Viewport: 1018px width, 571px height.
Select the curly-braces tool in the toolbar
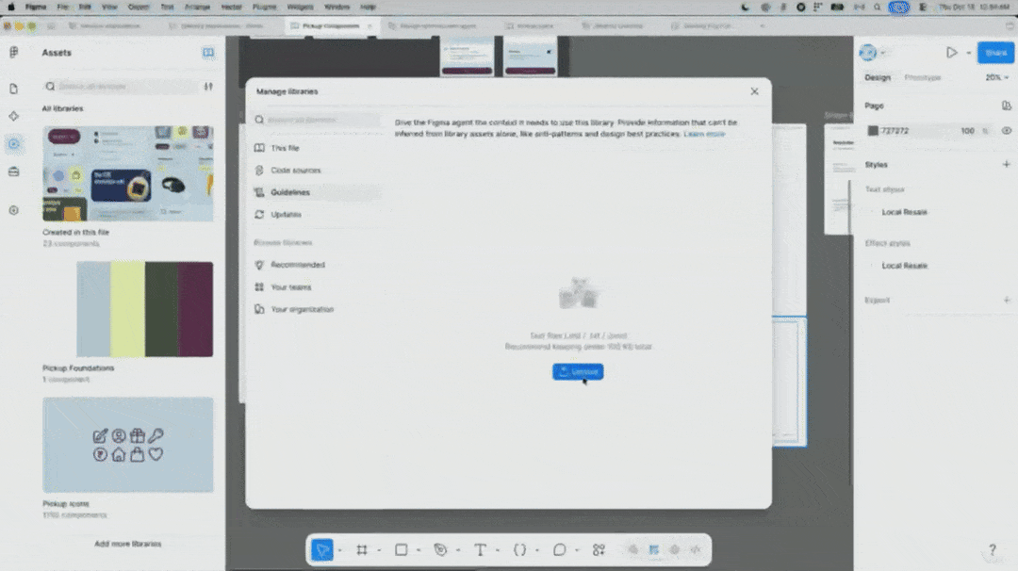519,550
